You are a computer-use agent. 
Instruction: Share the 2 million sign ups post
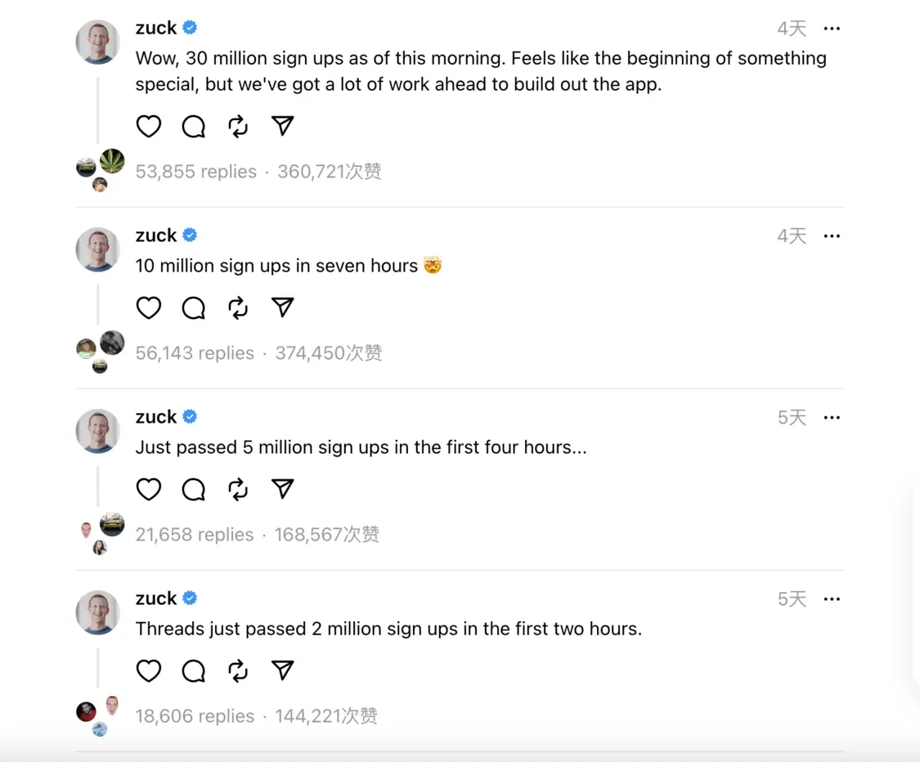(x=282, y=670)
